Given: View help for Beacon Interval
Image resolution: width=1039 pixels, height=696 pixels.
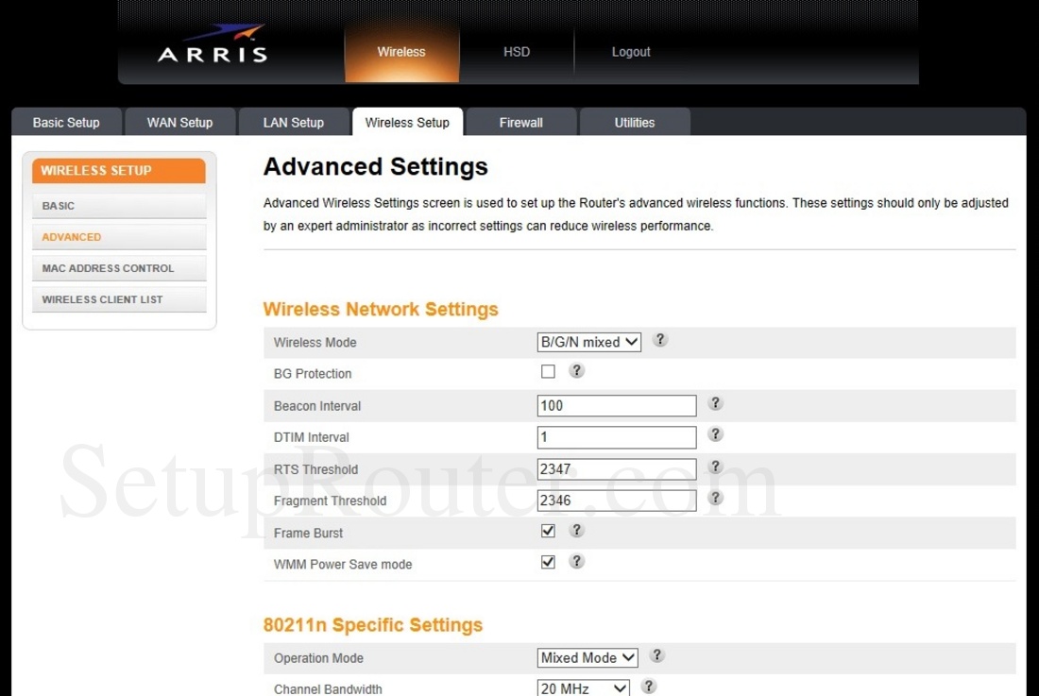Looking at the screenshot, I should [x=715, y=403].
